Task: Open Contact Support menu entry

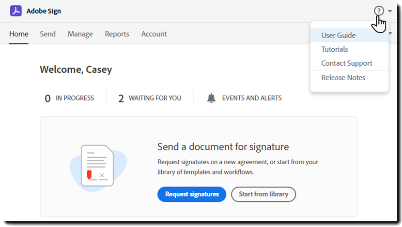Action: pos(349,63)
